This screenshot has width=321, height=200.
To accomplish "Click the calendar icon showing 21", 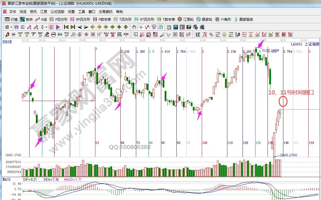I will (169, 27).
